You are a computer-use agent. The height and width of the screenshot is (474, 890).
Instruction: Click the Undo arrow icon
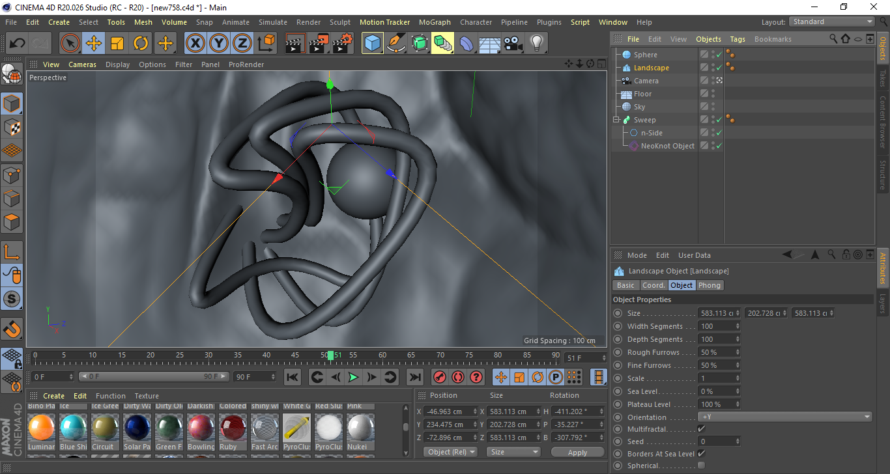17,44
